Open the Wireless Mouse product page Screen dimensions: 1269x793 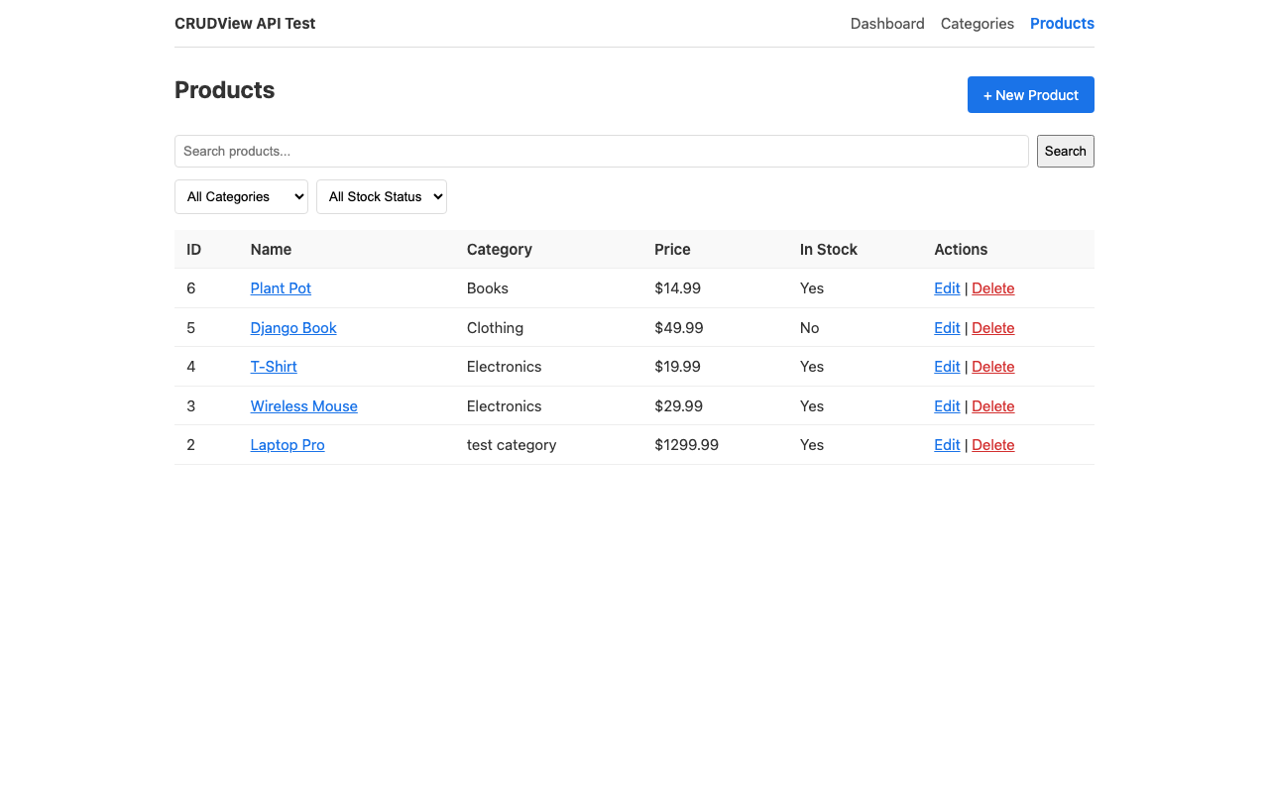pyautogui.click(x=303, y=405)
